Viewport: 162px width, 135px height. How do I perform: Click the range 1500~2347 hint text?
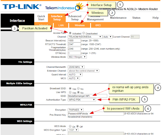pos(91,44)
